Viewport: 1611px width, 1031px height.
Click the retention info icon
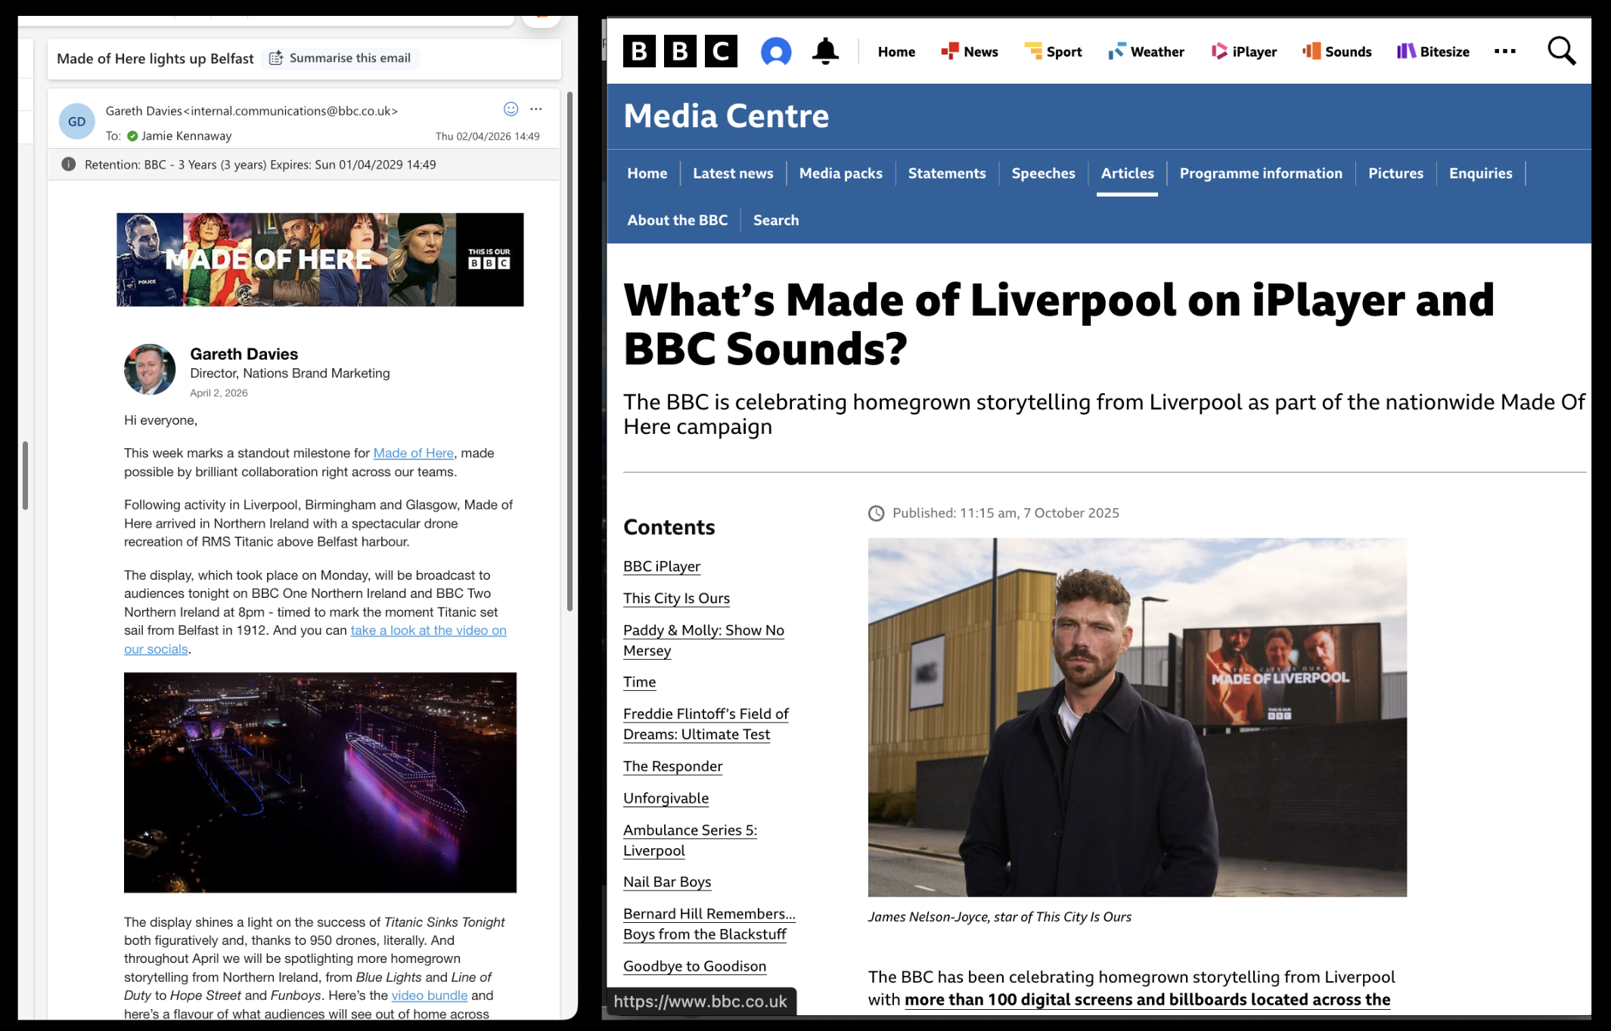(68, 164)
